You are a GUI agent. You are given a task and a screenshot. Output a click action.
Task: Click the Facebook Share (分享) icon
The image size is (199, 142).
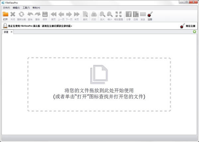[129, 14]
